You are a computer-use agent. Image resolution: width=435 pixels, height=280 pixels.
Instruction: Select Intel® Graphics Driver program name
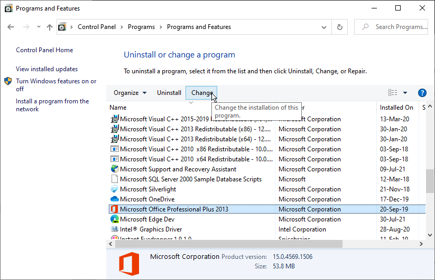tap(151, 229)
